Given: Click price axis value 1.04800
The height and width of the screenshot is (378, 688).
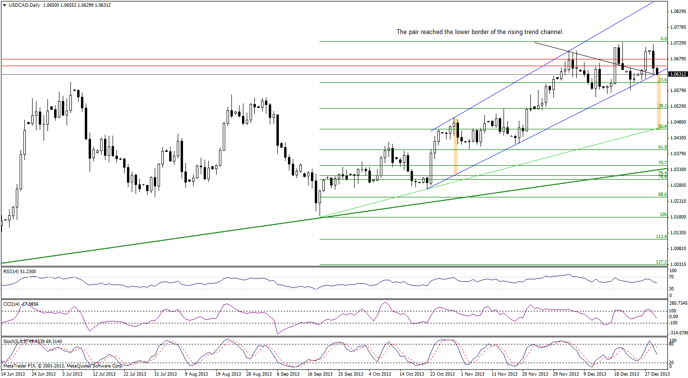Looking at the screenshot, I should coord(678,122).
